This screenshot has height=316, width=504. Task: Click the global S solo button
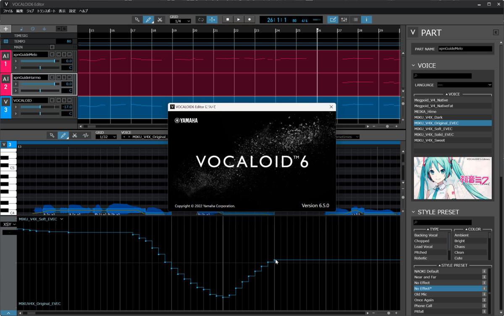(64, 29)
